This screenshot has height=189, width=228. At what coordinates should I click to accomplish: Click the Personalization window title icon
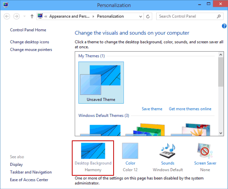tap(6, 5)
